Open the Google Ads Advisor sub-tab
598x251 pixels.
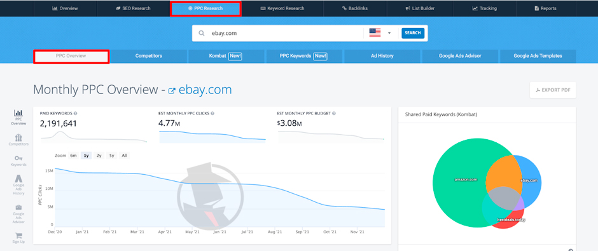tap(460, 56)
